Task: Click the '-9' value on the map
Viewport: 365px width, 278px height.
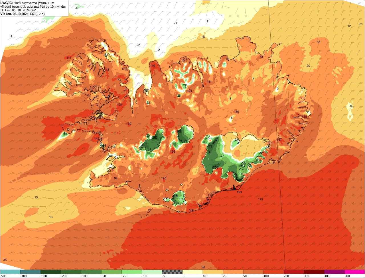Action: pos(277,89)
